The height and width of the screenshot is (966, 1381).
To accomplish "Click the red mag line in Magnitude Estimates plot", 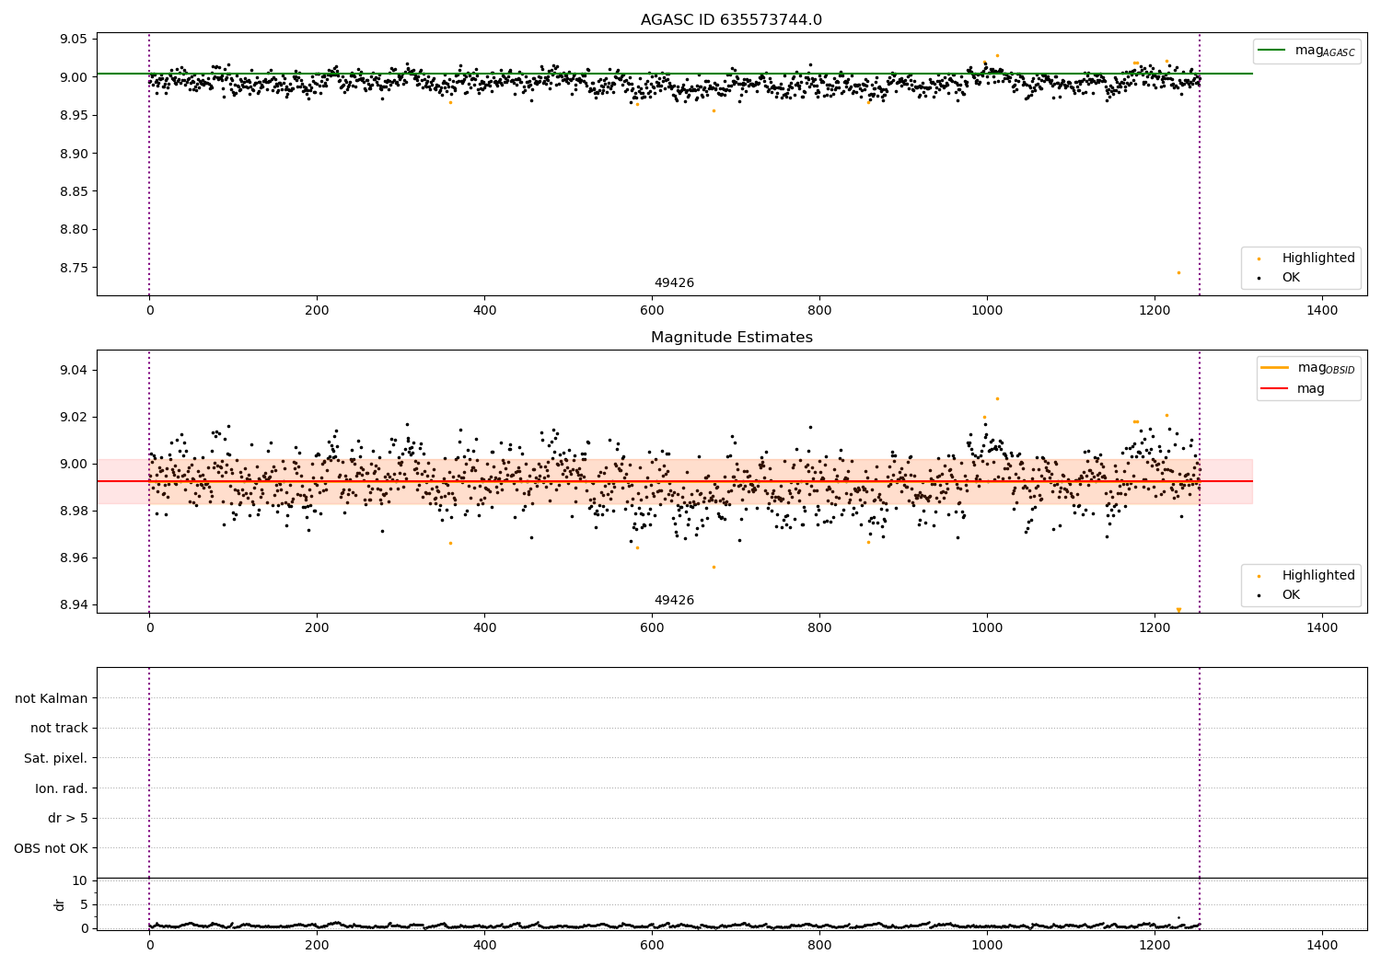I will (675, 481).
